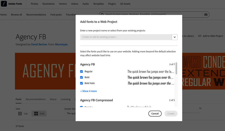Open Font packs page
The width and height of the screenshot is (225, 131).
click(x=56, y=15)
